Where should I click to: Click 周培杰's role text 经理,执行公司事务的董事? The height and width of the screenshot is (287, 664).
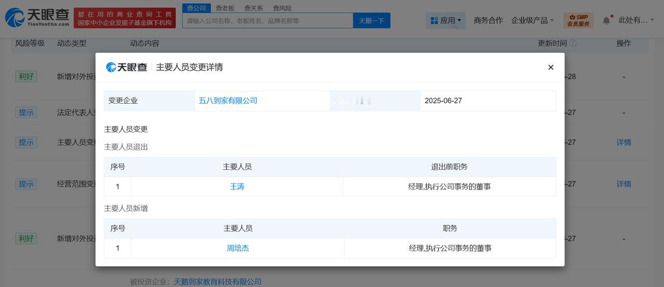pyautogui.click(x=450, y=248)
